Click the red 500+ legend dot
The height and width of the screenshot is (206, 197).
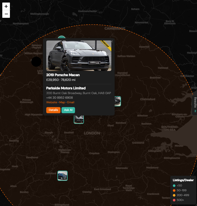click(174, 200)
